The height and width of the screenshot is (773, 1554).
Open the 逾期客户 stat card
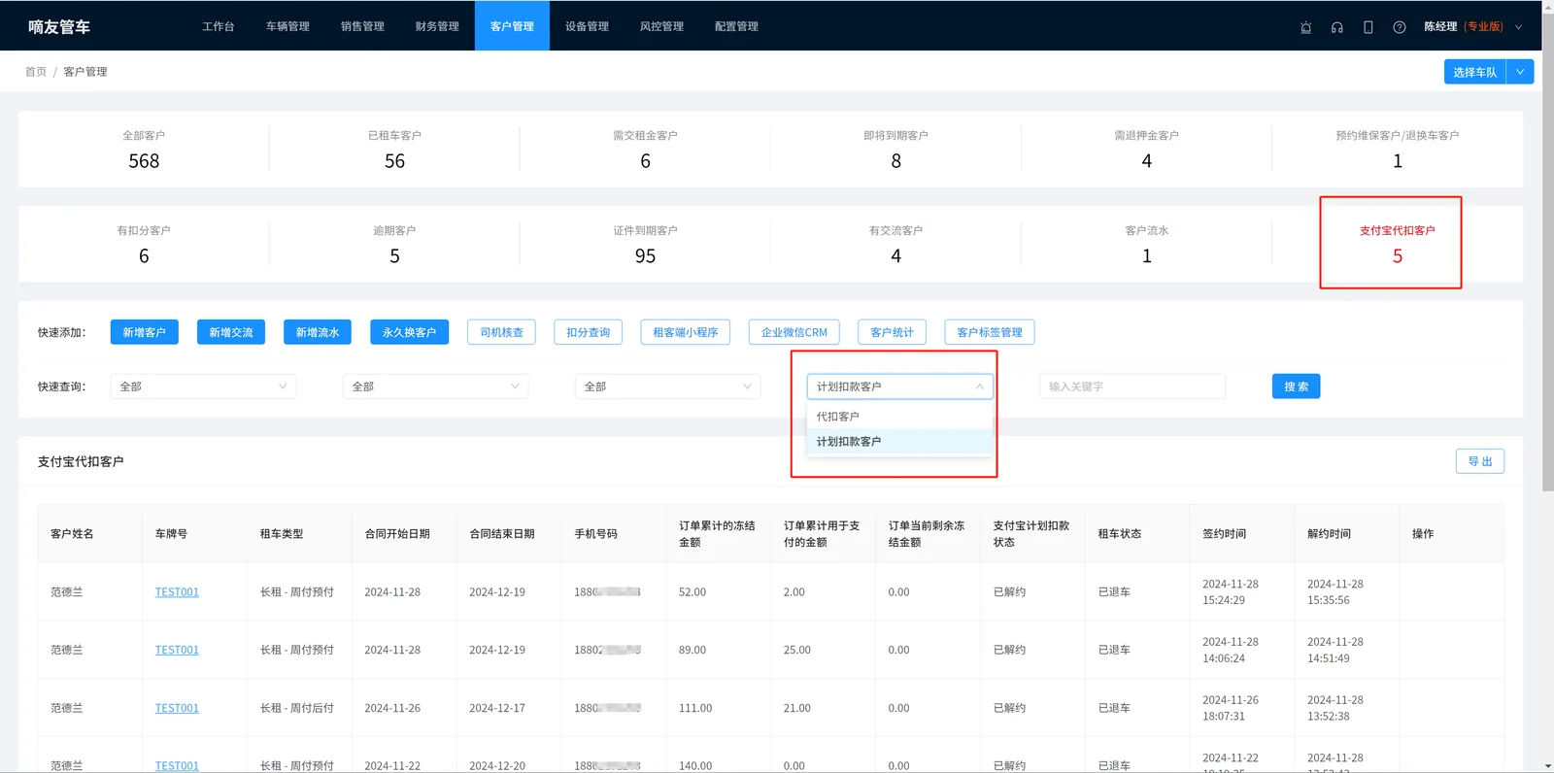click(x=394, y=244)
